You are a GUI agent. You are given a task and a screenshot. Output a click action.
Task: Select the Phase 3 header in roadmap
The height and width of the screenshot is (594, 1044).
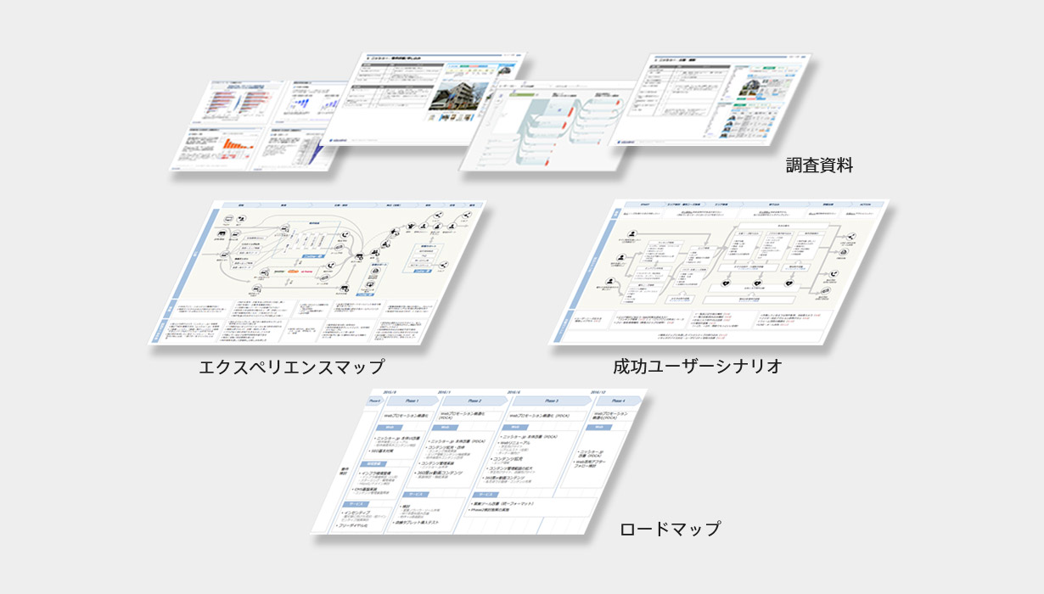(x=551, y=401)
